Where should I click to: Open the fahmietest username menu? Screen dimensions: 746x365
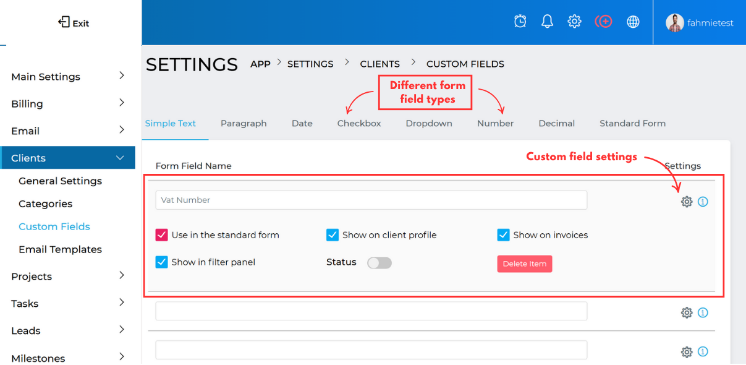pyautogui.click(x=711, y=23)
